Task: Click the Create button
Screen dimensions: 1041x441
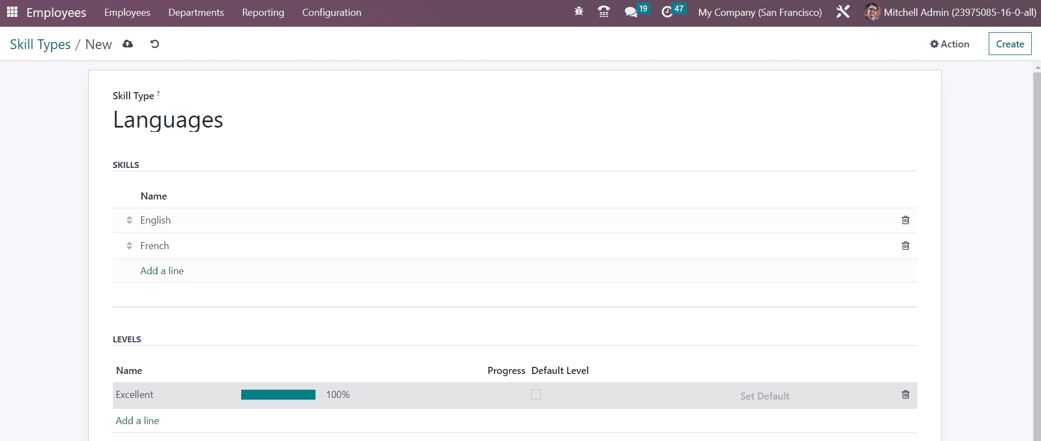Action: (x=1009, y=44)
